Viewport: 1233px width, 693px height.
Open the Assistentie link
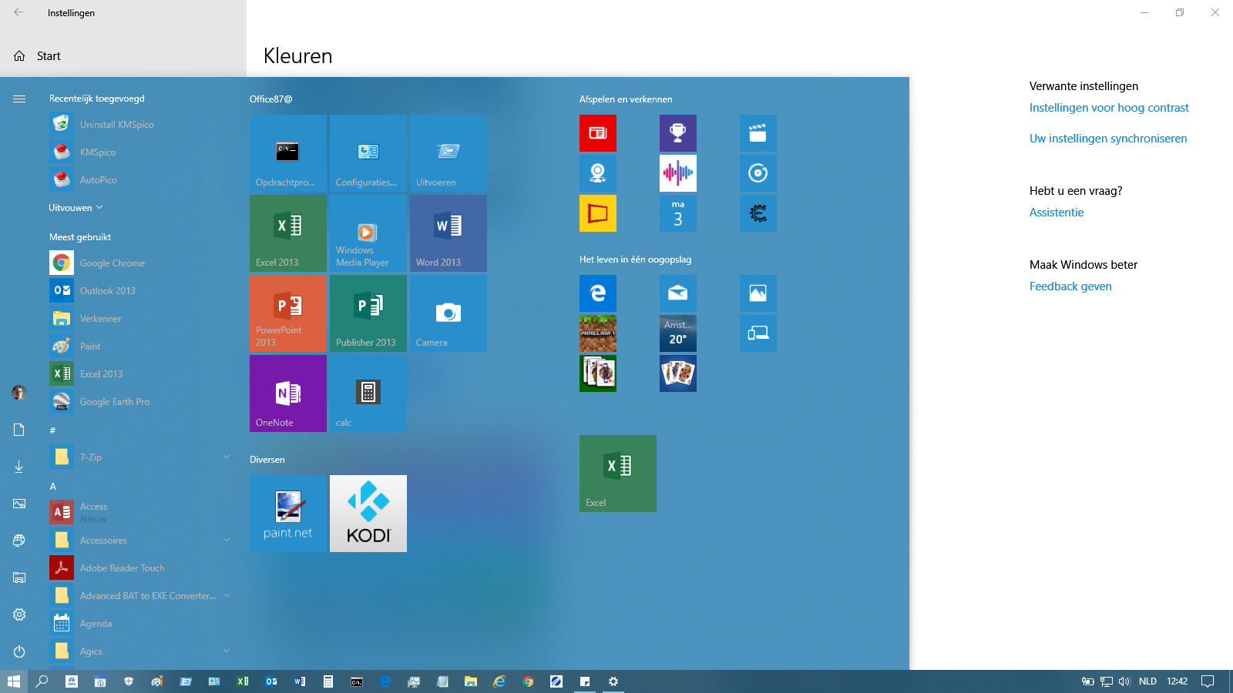(x=1057, y=213)
